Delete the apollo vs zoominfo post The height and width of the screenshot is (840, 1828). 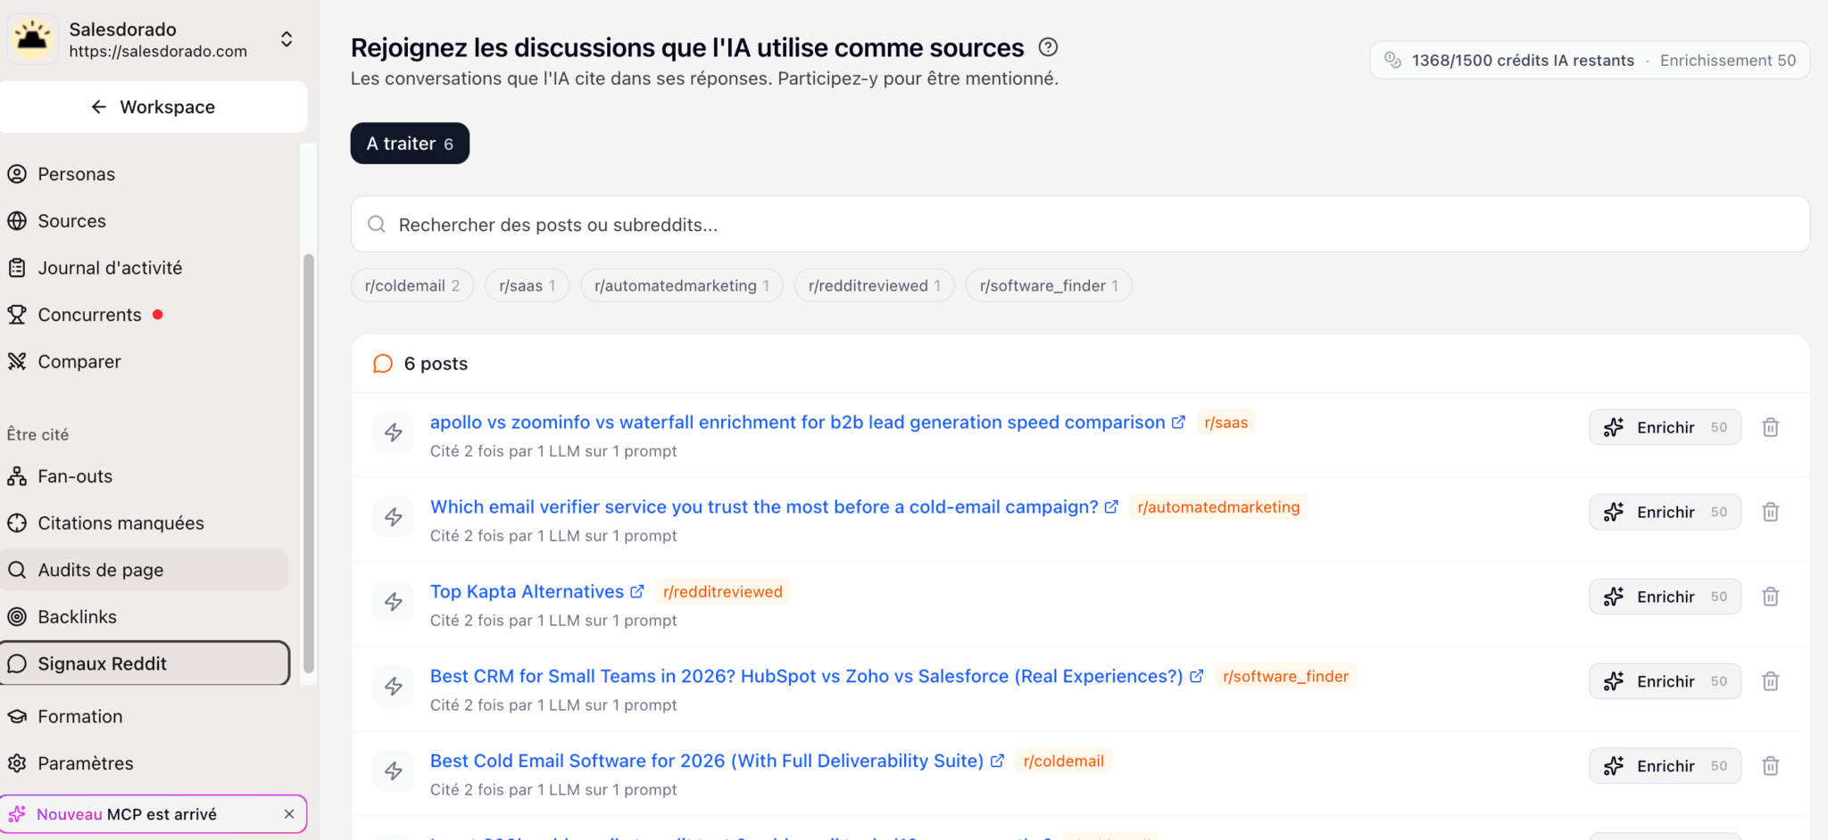tap(1771, 427)
